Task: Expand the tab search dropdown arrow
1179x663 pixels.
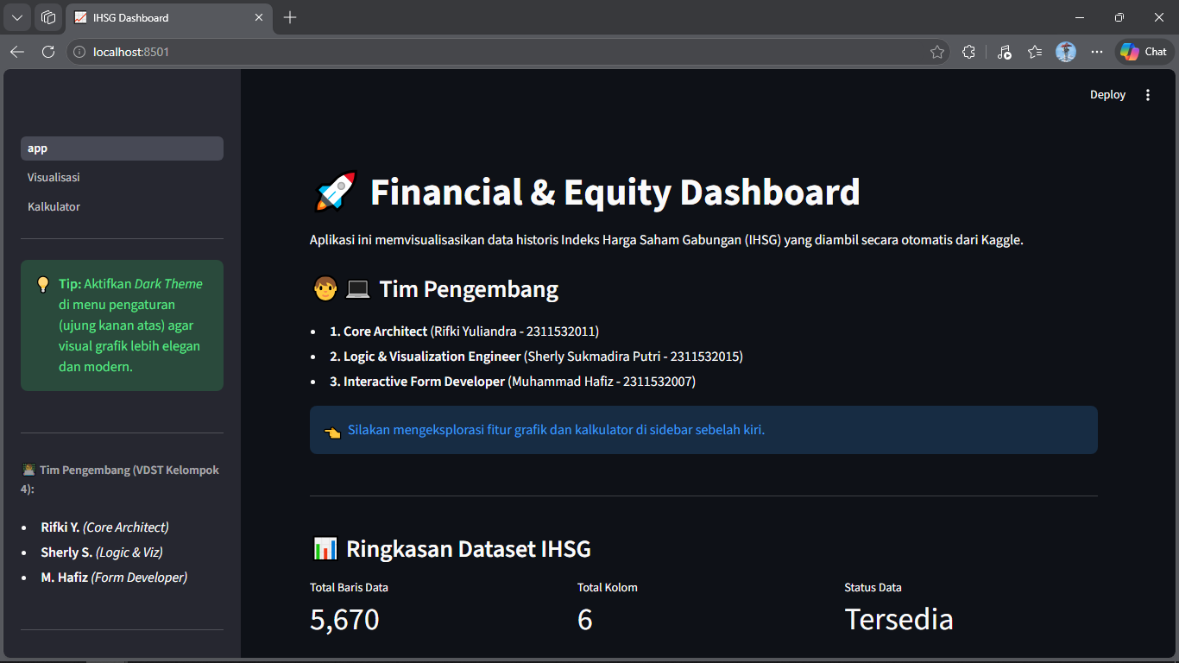Action: coord(16,17)
